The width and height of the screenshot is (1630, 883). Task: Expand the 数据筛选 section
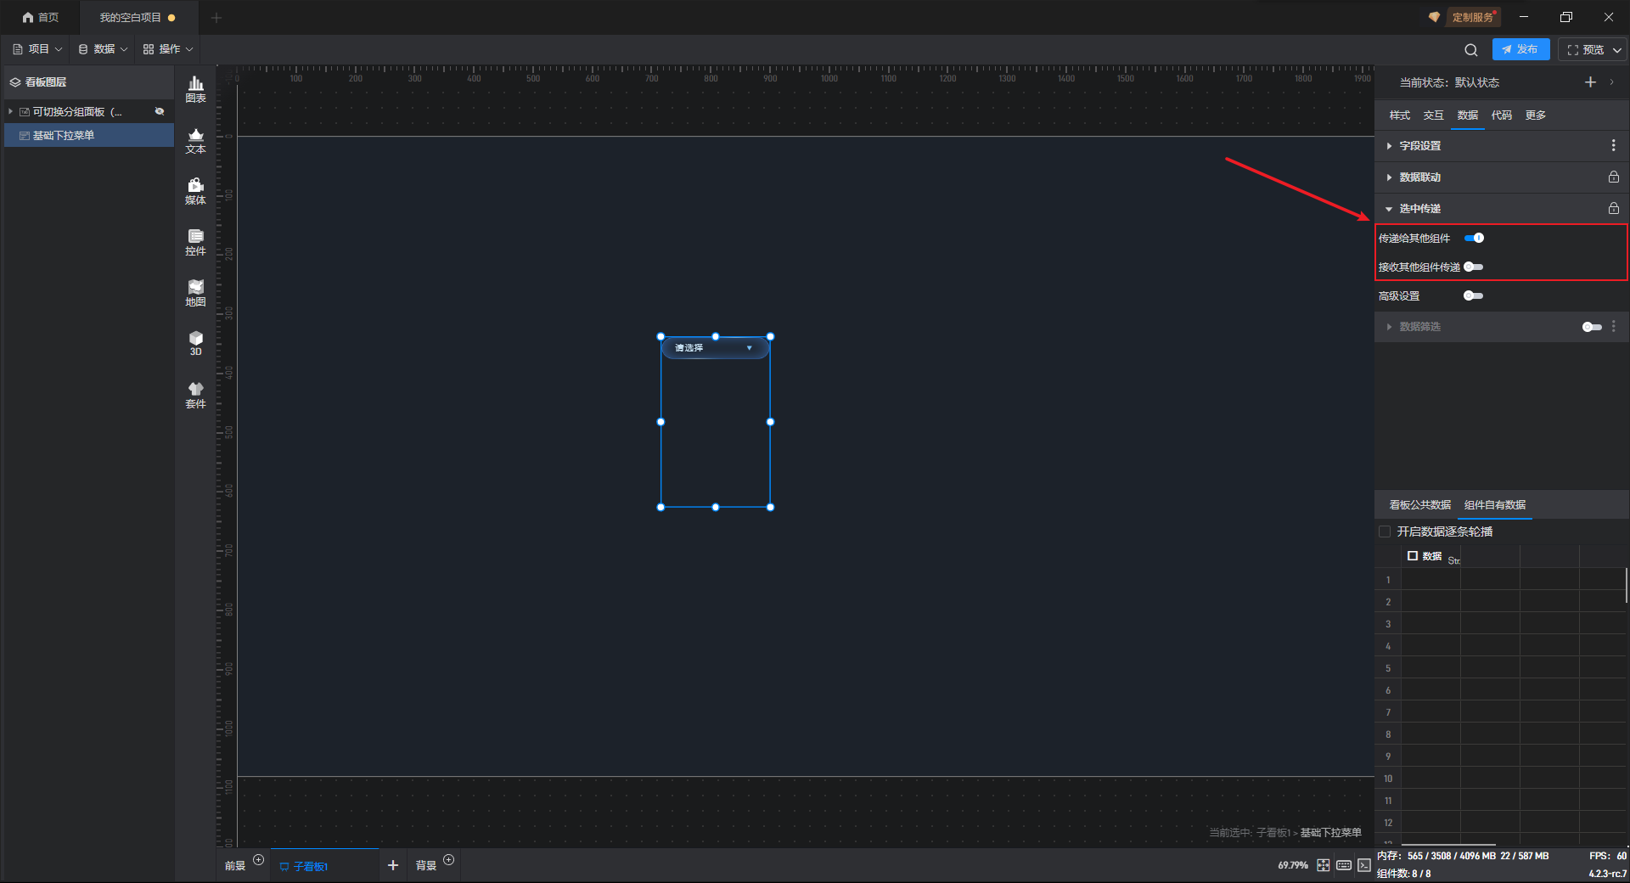click(x=1389, y=327)
